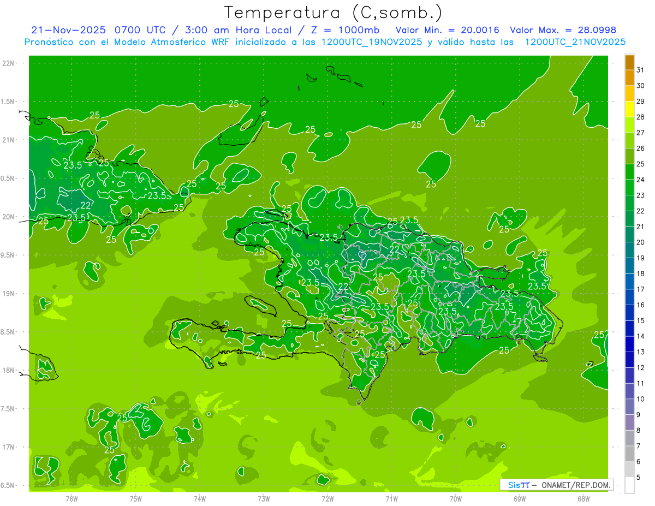Click the '20N' latitude axis label
655x506 pixels.
pyautogui.click(x=9, y=217)
